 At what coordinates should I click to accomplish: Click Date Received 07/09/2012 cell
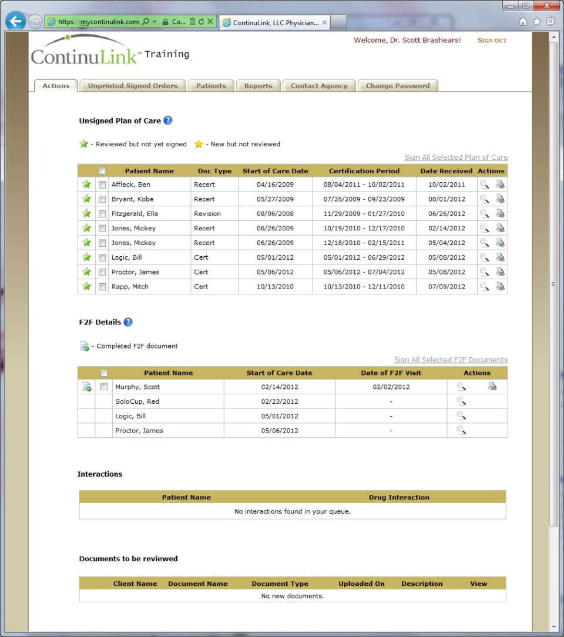click(446, 286)
